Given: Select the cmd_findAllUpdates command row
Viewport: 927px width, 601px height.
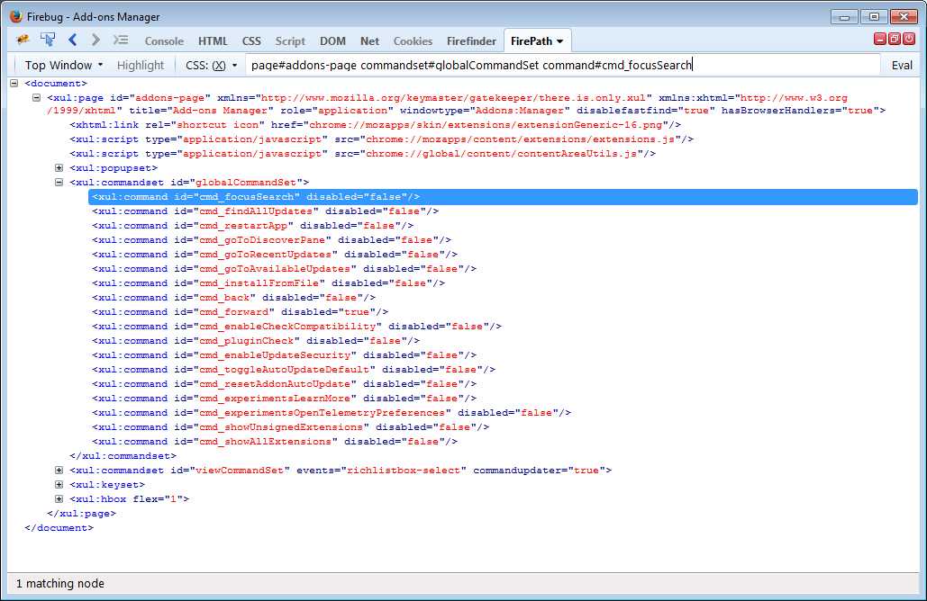Looking at the screenshot, I should pyautogui.click(x=266, y=211).
